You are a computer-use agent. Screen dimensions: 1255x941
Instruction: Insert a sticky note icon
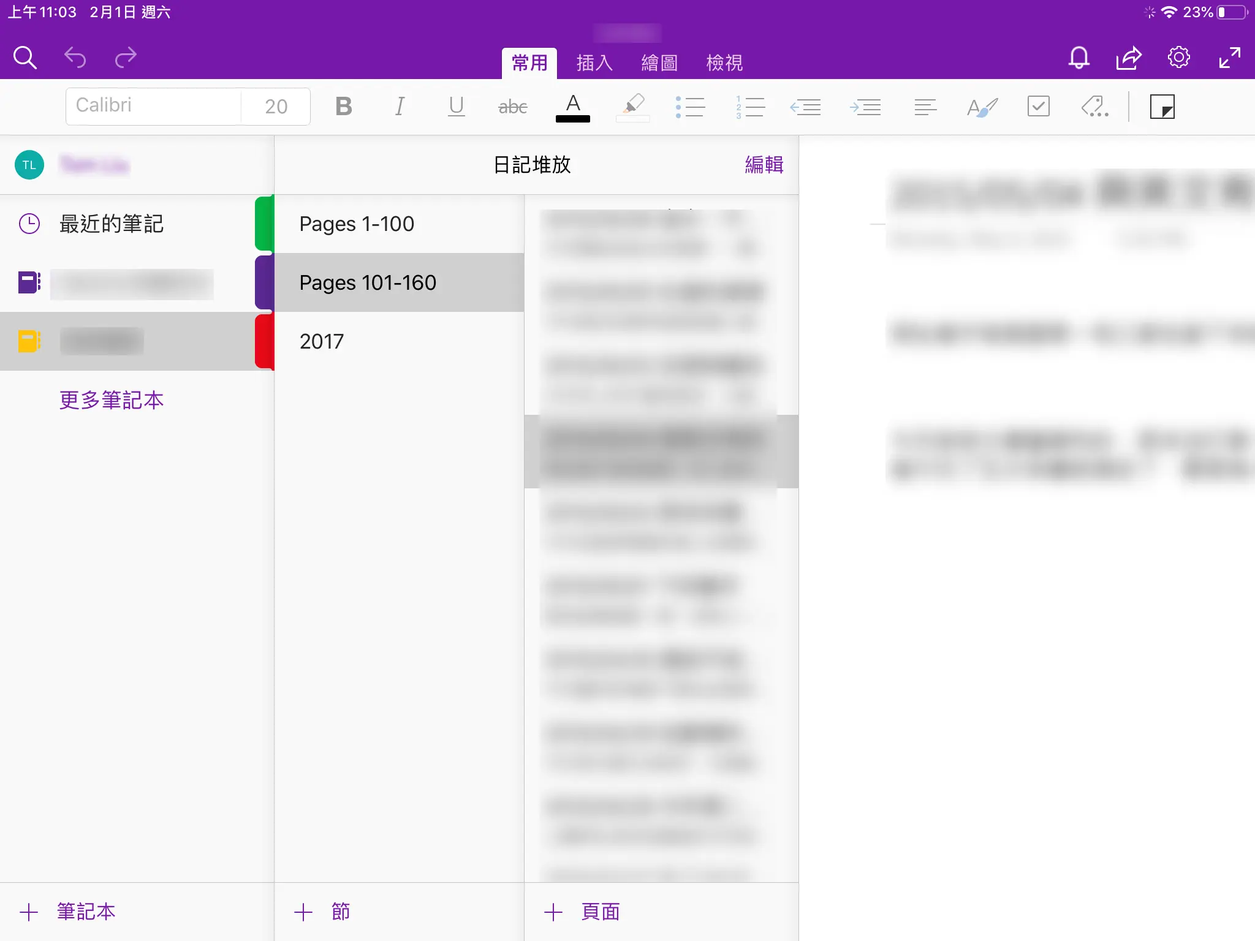[1162, 107]
